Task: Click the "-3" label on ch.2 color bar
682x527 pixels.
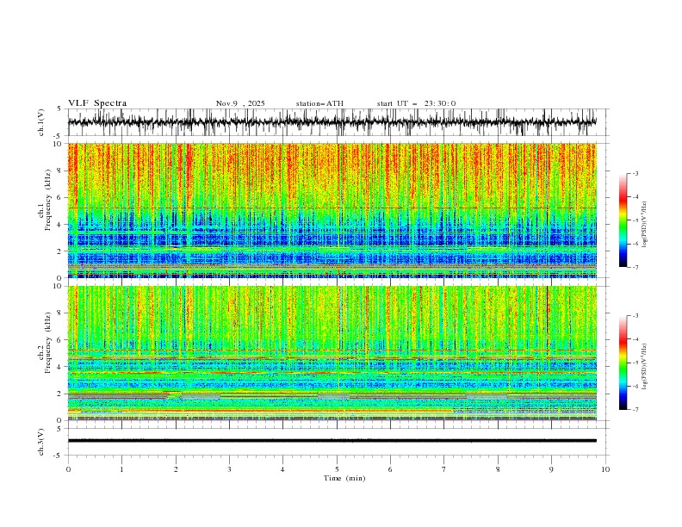Action: [635, 316]
